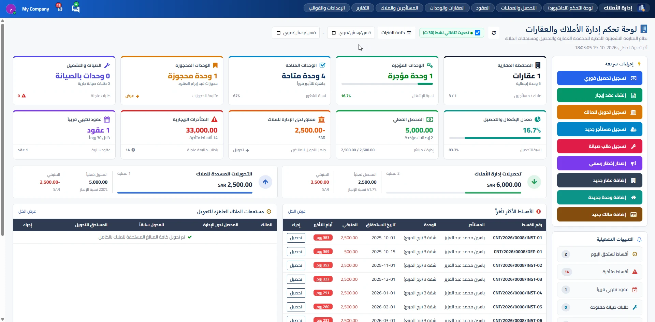Screen dimensions: 655x322
Task: Open the الإعدادات والقوالب menu
Action: [327, 8]
